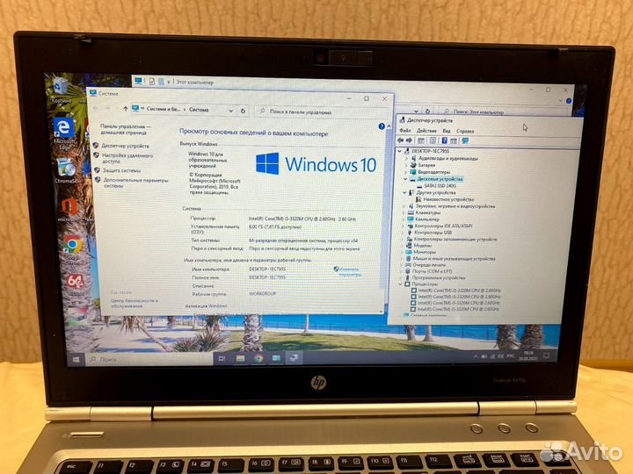Expand the Видеоадаптеры node
Viewport: 633px width, 474px height.
405,172
